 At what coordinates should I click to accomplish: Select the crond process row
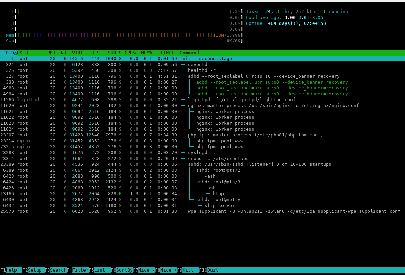202,158
